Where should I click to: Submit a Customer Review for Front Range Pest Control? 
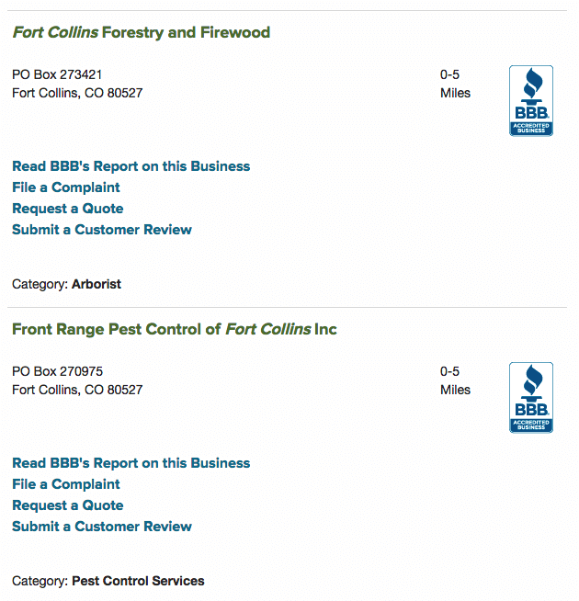(102, 527)
